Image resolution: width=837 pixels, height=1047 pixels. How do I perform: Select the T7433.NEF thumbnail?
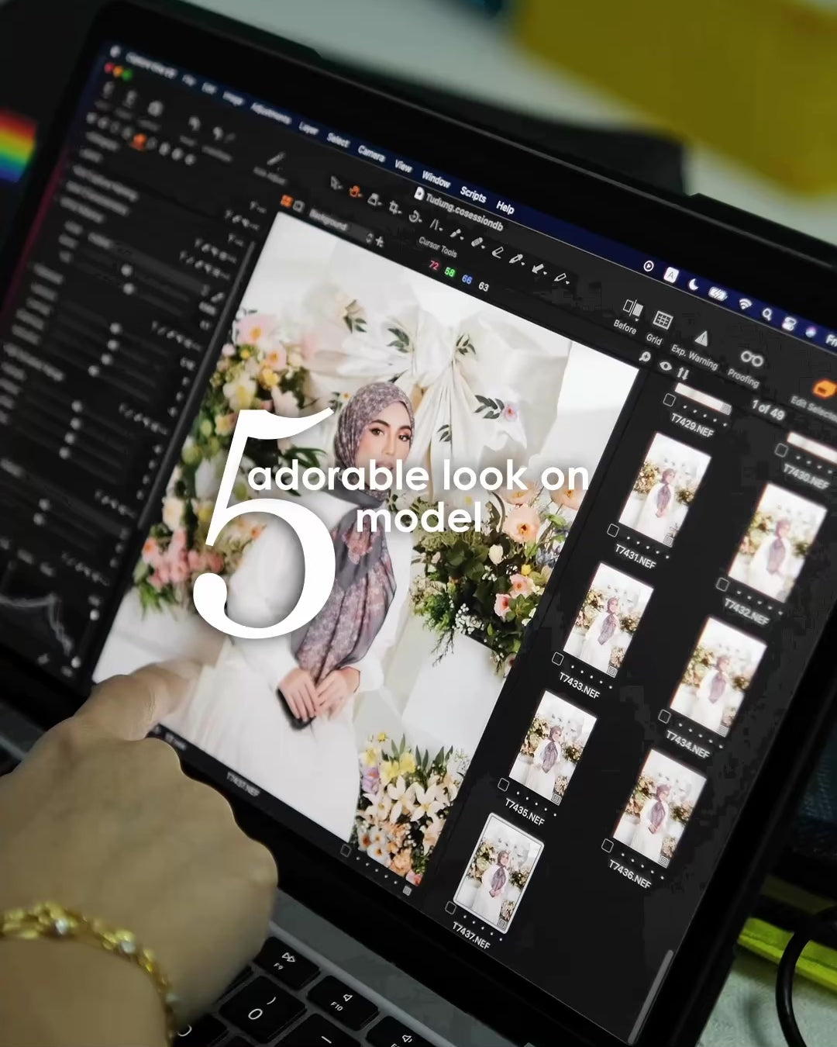(608, 618)
